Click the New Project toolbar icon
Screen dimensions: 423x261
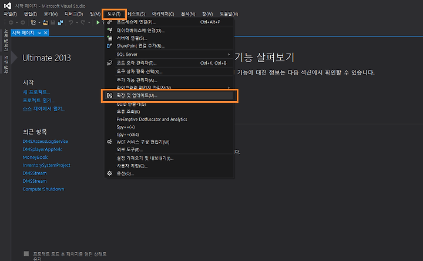coord(33,23)
